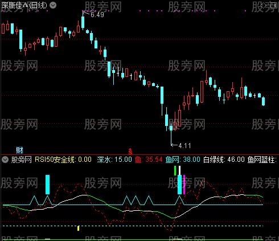Click the magenta bar in the indicator panel
The width and height of the screenshot is (279, 241).
(x=184, y=185)
